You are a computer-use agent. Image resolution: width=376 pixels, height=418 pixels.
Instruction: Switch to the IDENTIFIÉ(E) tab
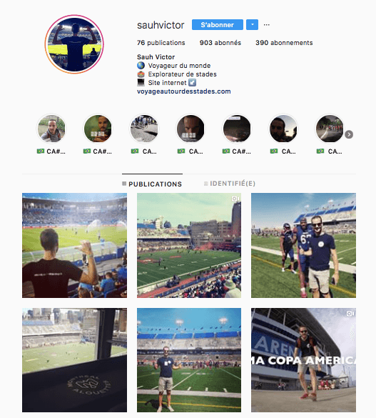point(230,184)
